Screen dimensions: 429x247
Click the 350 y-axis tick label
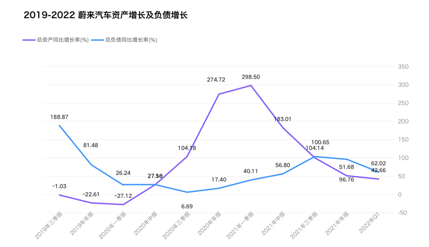tap(403, 67)
